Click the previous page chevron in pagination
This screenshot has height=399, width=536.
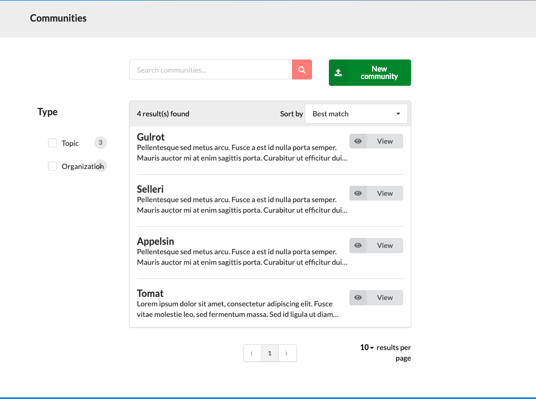pyautogui.click(x=252, y=353)
